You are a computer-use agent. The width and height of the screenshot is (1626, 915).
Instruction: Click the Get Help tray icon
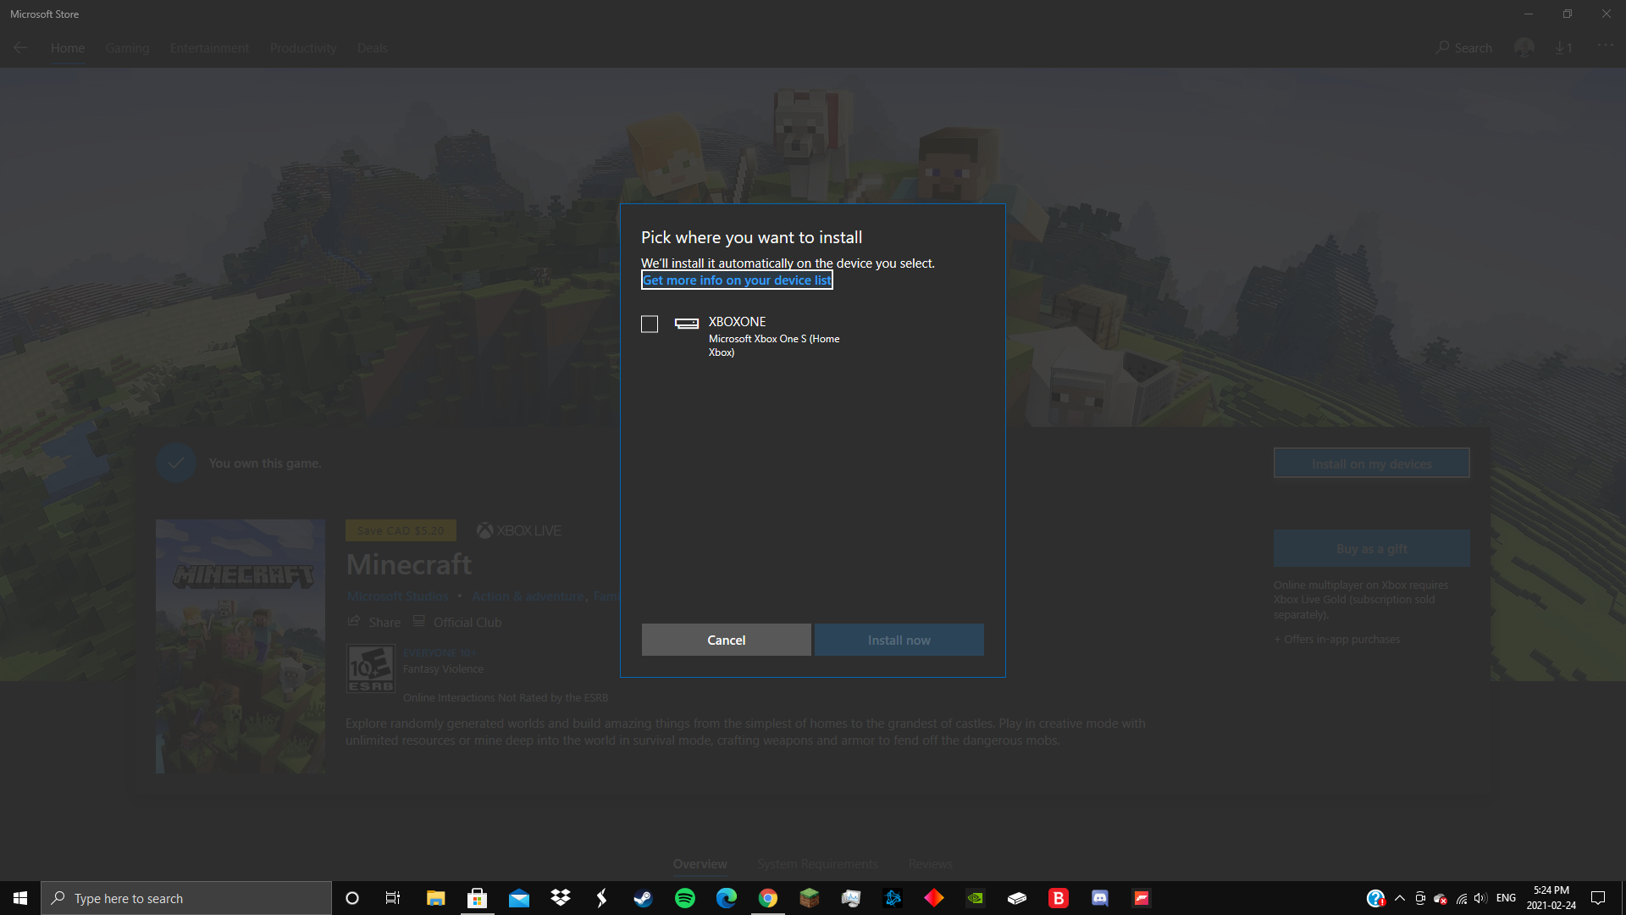click(1375, 898)
